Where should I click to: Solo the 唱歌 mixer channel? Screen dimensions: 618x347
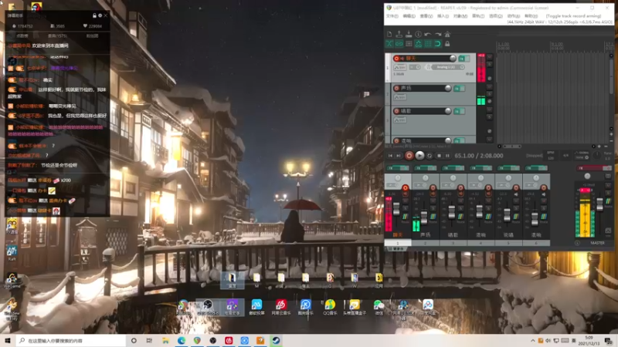[460, 207]
